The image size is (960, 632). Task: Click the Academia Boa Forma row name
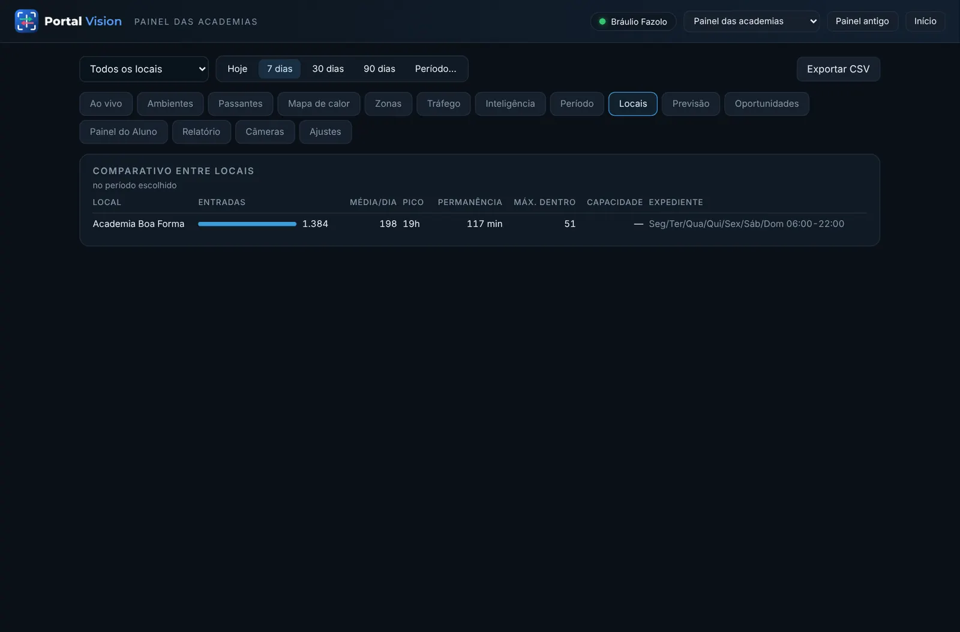(139, 224)
